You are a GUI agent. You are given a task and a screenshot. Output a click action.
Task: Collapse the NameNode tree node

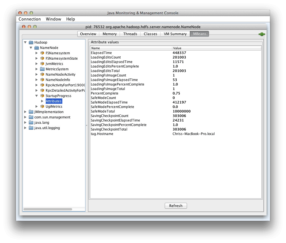(31, 48)
